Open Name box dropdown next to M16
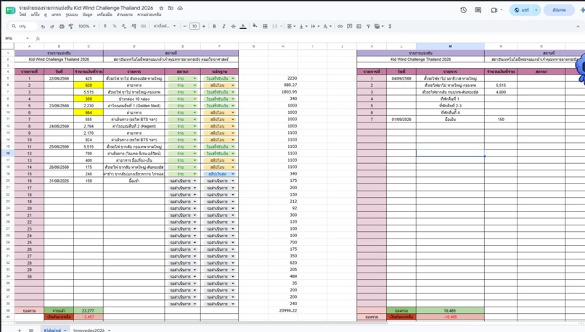Image resolution: width=585 pixels, height=332 pixels. 28,38
